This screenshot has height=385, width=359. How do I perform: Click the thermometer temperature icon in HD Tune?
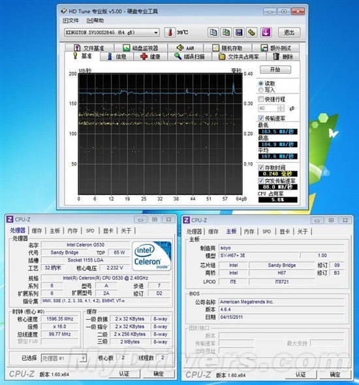(x=170, y=33)
